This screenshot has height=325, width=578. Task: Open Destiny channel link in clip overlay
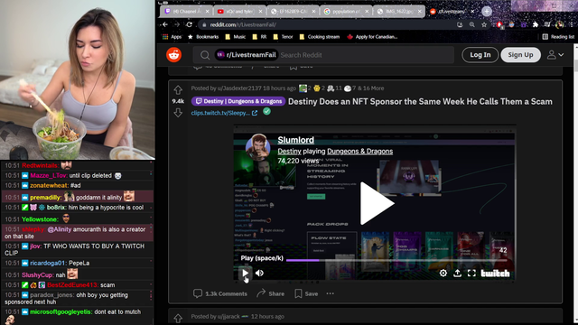pos(289,151)
